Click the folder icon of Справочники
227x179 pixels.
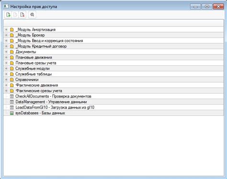click(x=11, y=80)
